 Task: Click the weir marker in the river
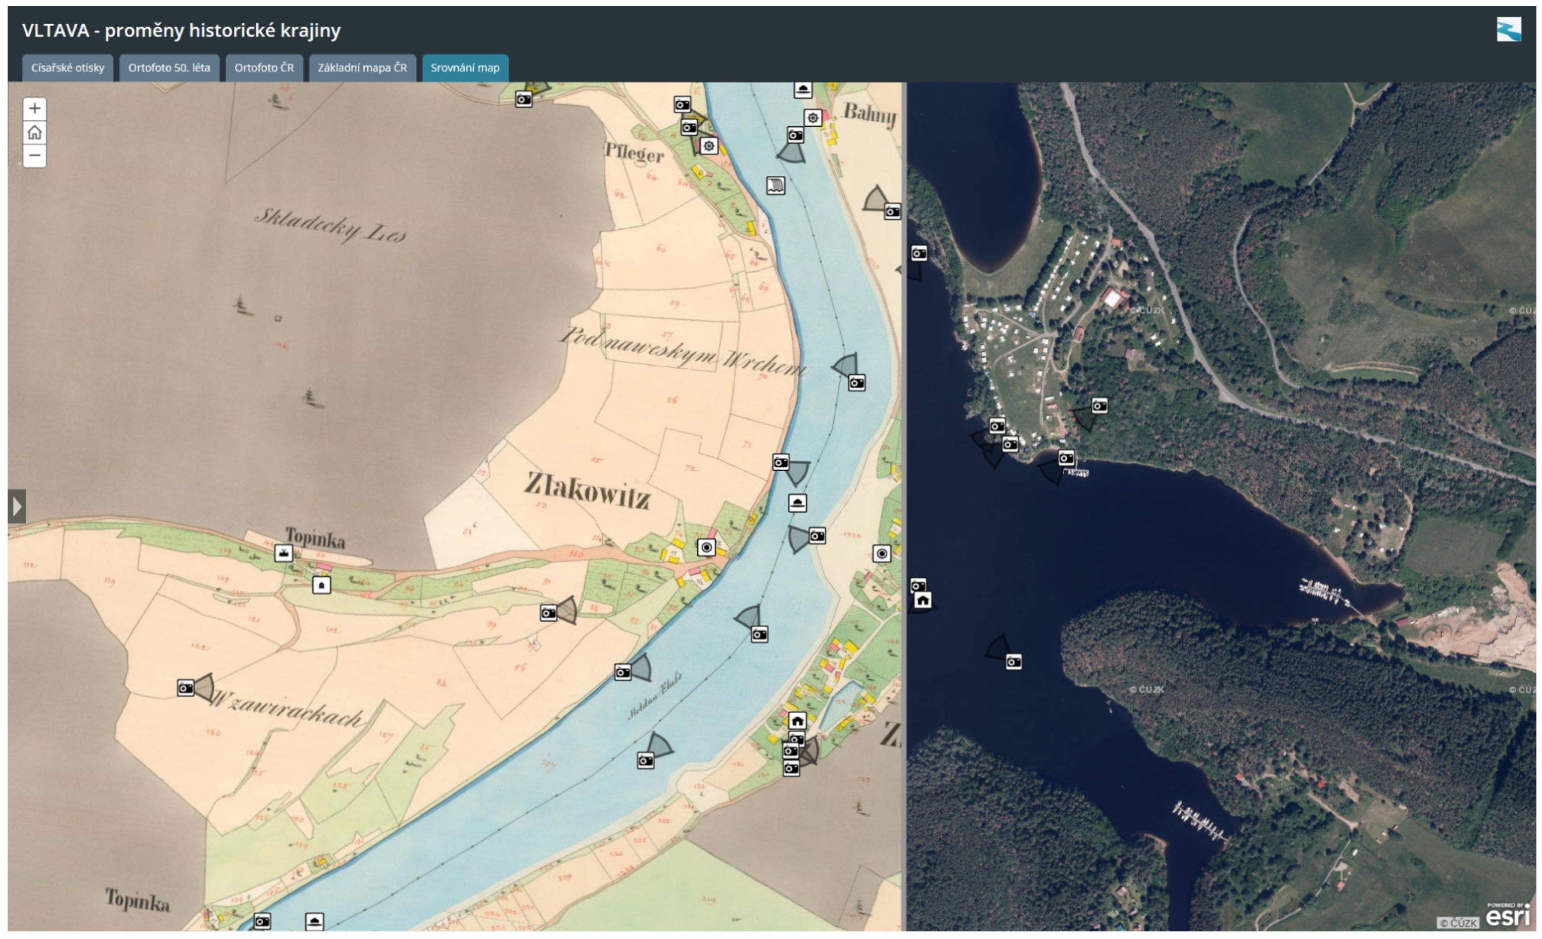coord(776,185)
